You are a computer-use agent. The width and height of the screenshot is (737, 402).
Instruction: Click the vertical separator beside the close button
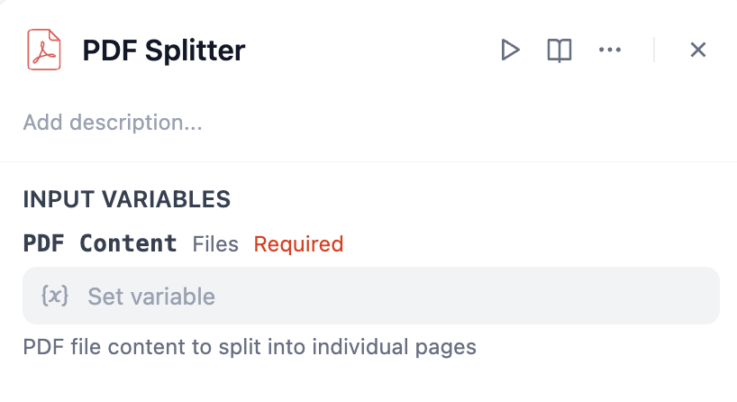point(654,50)
